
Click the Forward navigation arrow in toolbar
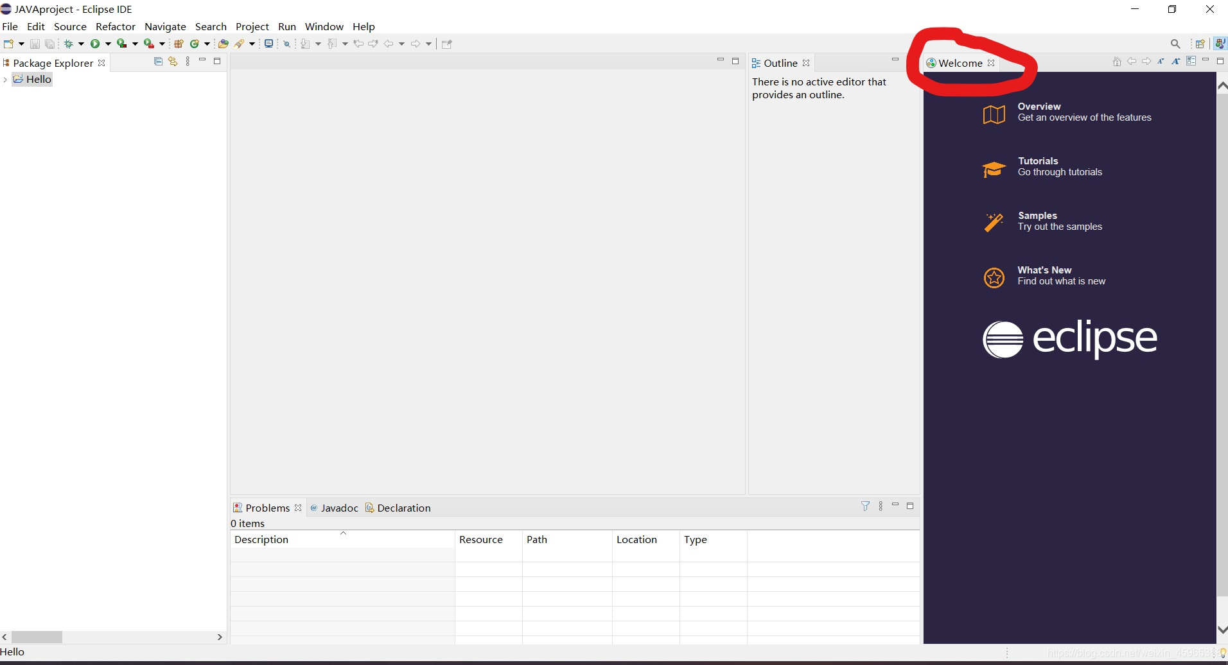[x=416, y=44]
